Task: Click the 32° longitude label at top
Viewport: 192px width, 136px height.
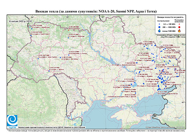Action: [x=103, y=17]
